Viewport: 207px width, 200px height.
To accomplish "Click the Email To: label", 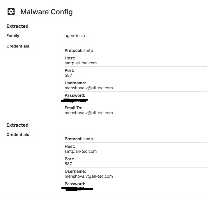I will pyautogui.click(x=73, y=108).
